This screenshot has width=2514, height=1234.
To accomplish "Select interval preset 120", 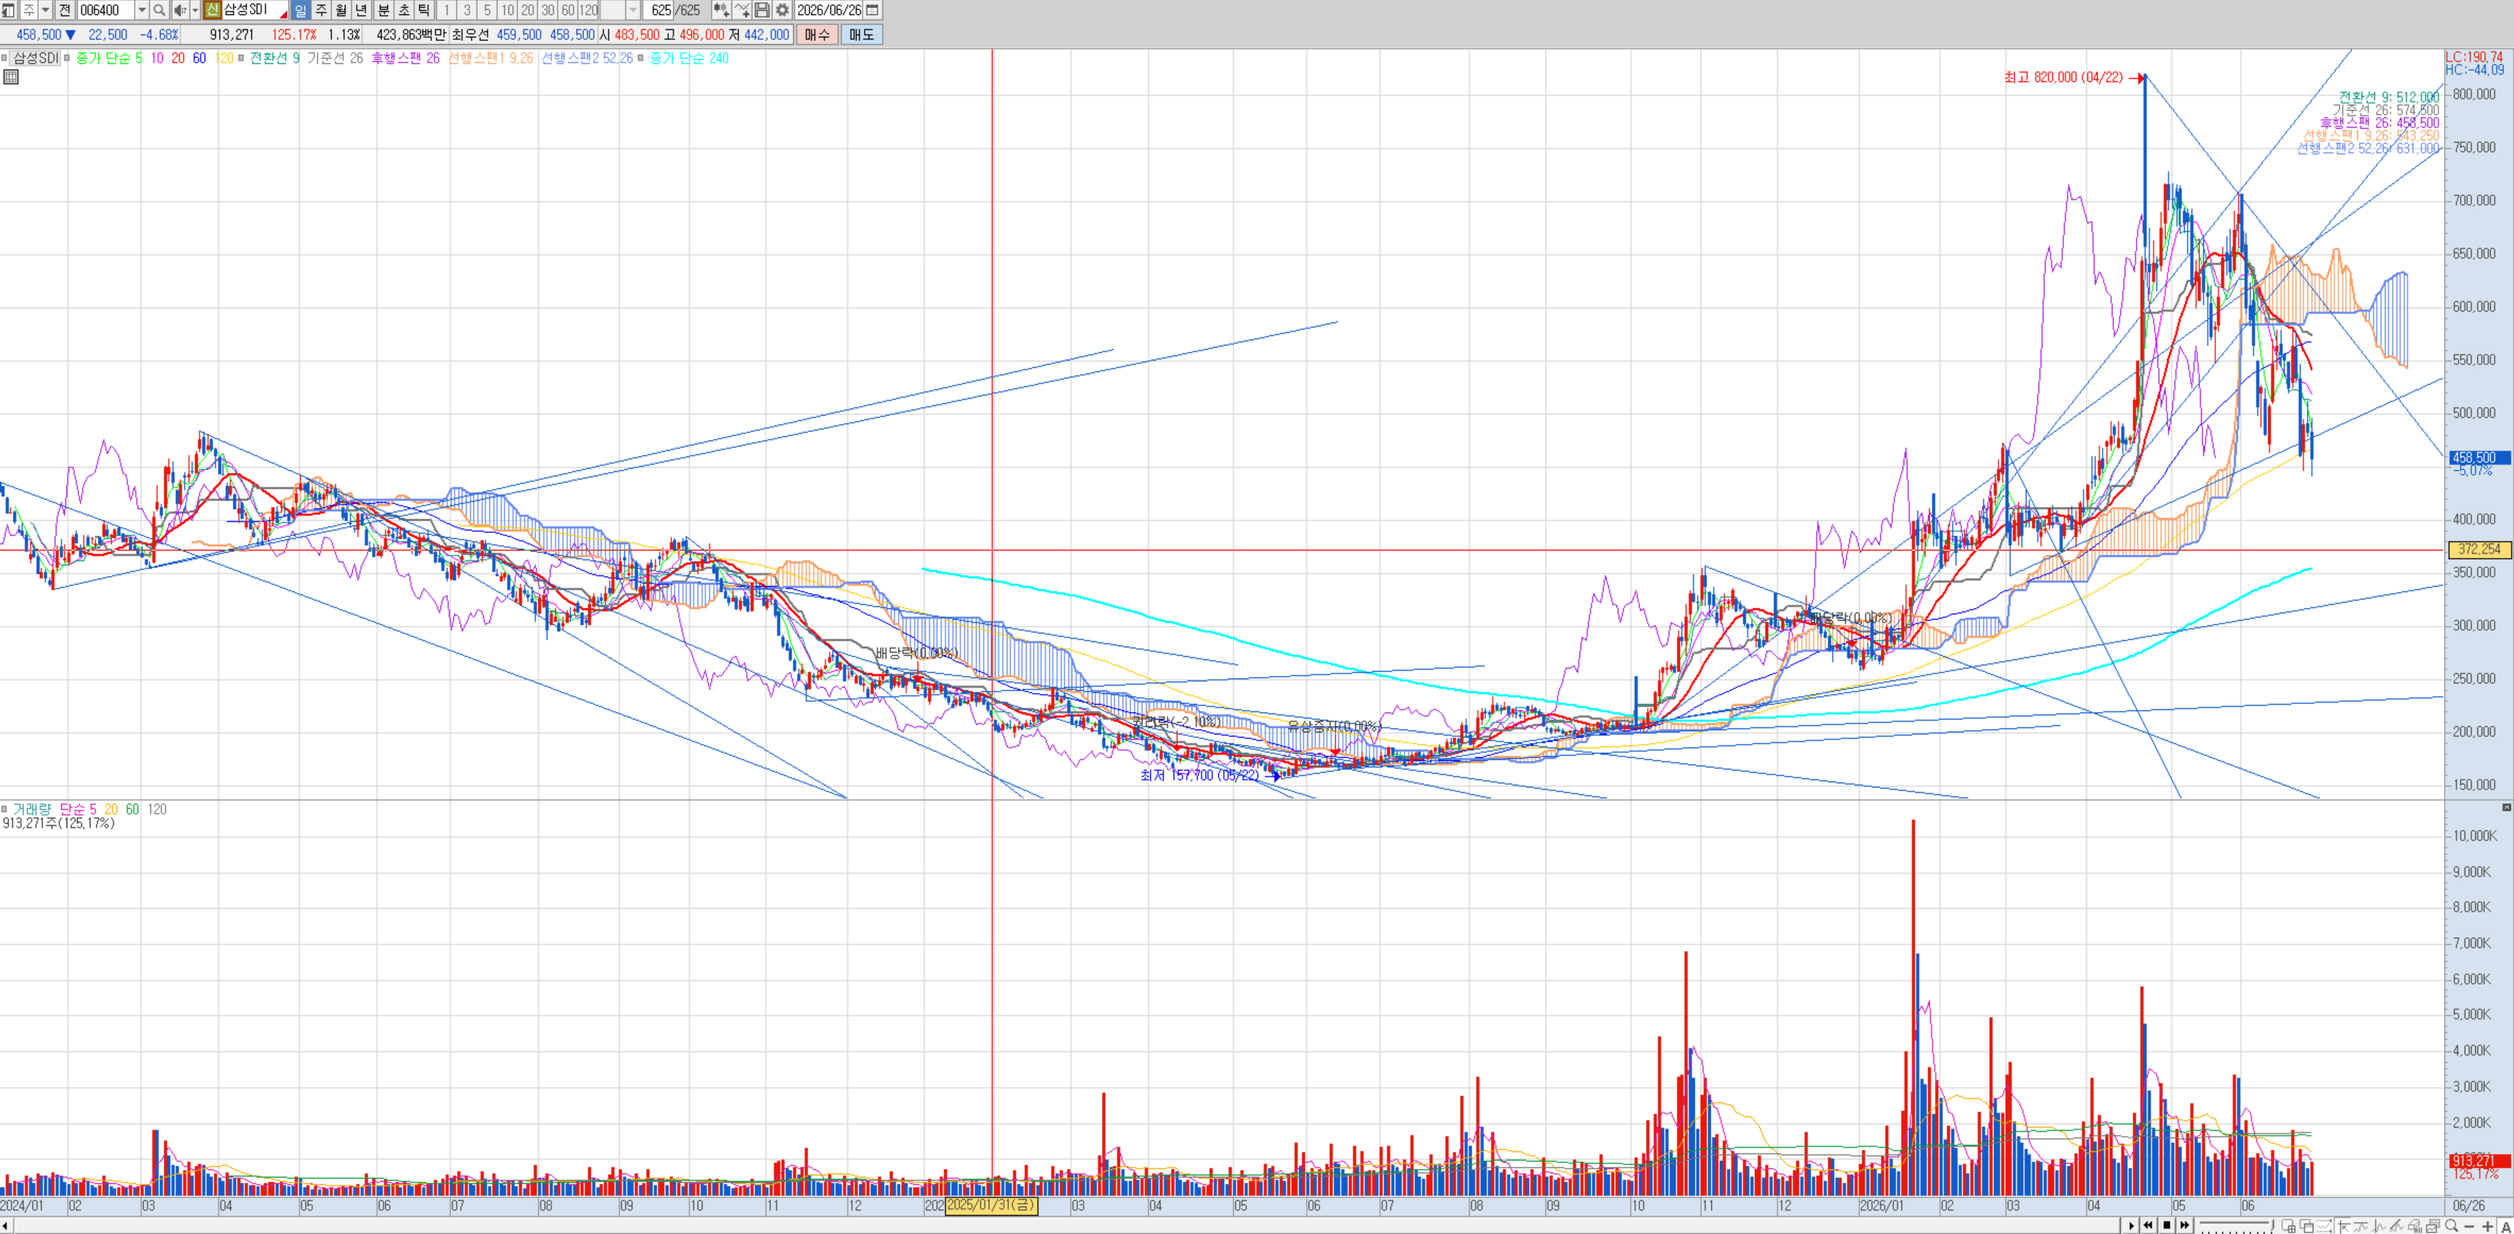I will pyautogui.click(x=589, y=10).
